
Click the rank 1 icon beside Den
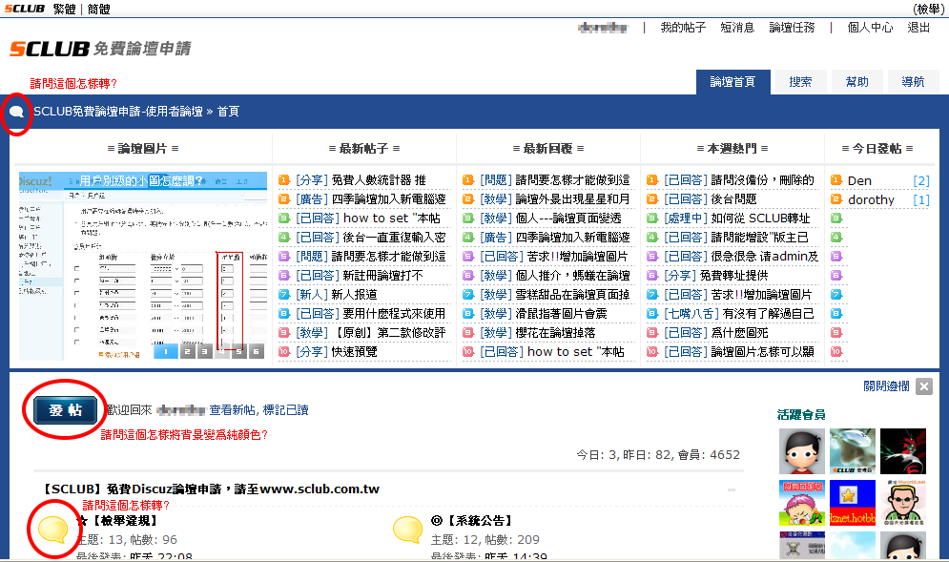click(836, 180)
